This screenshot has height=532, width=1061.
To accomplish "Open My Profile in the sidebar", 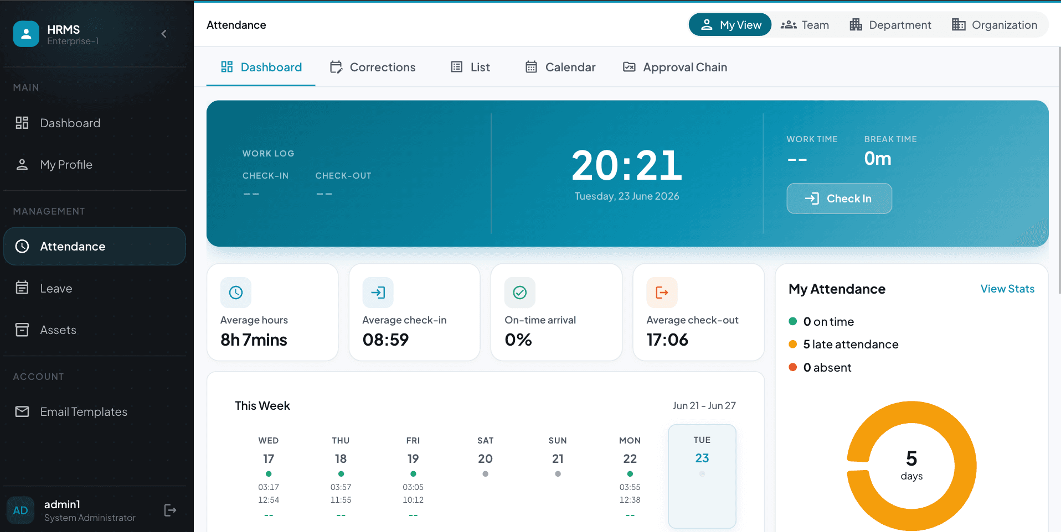I will (95, 164).
